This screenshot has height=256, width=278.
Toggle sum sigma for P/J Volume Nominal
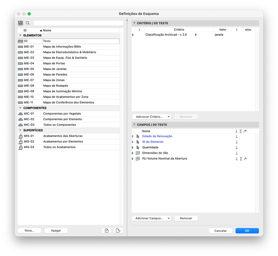pos(241,159)
